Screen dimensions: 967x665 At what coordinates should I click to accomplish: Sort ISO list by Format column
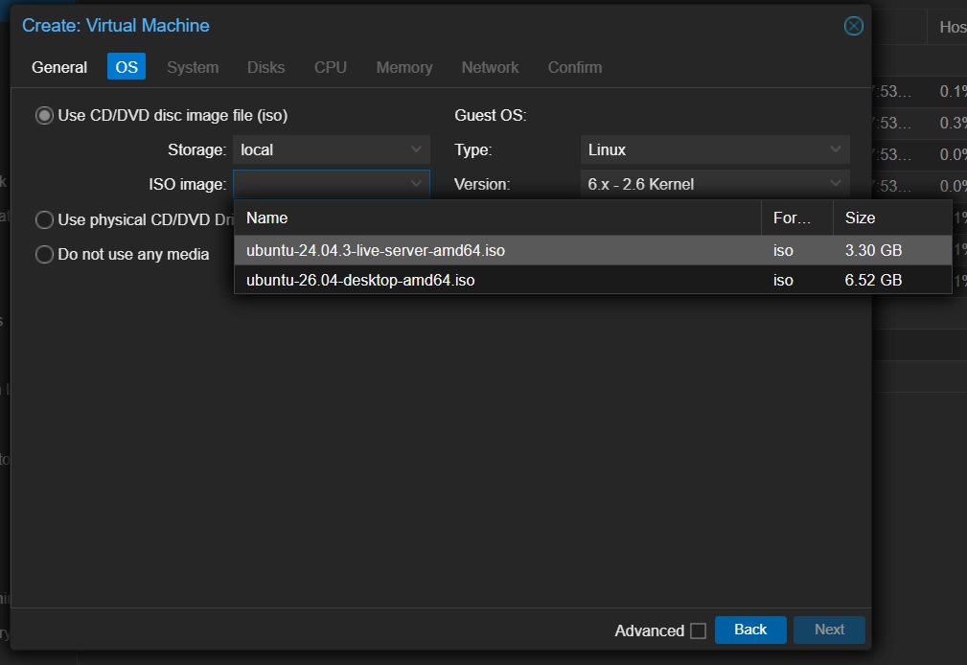coord(796,218)
